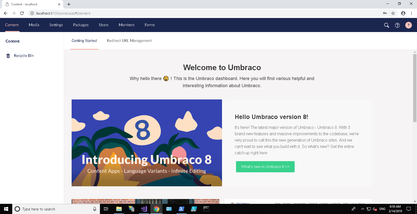The image size is (417, 214).
Task: Go forward in the browser
Action: tap(14, 13)
